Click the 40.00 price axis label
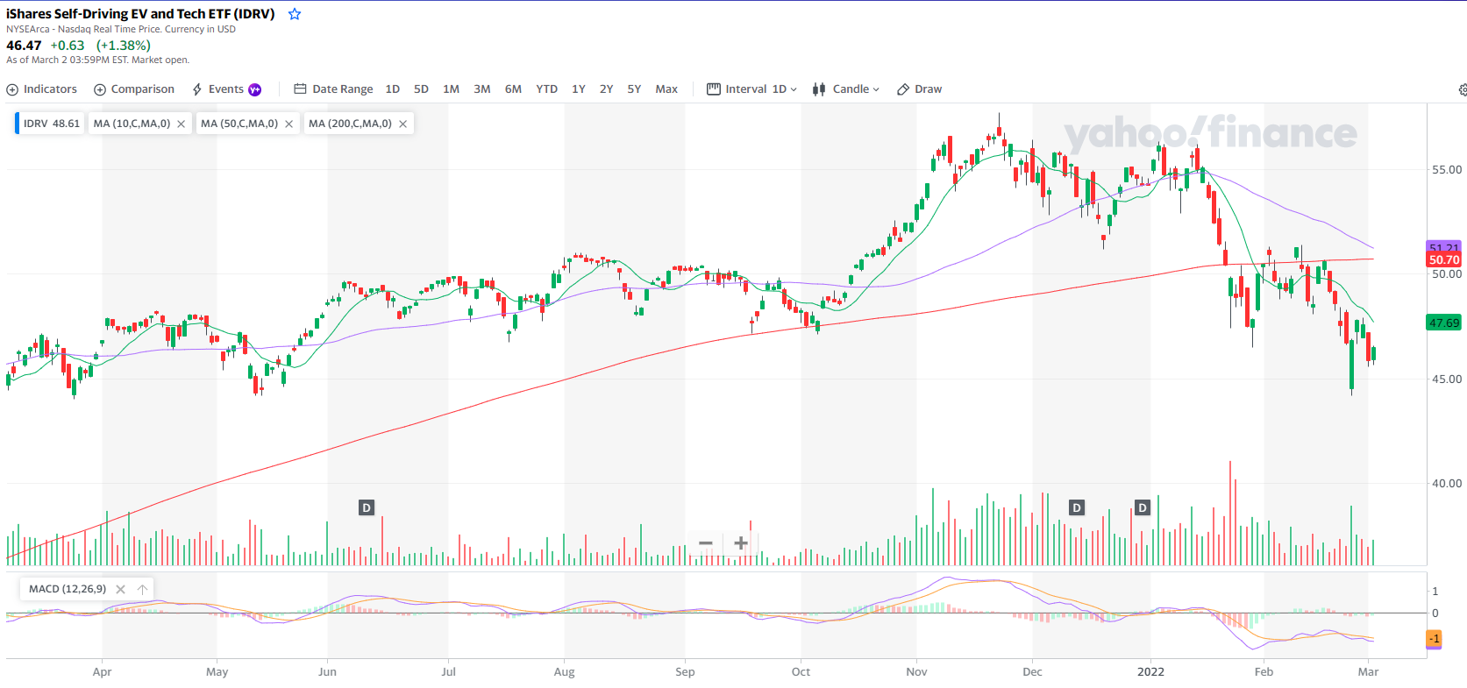 click(1447, 483)
